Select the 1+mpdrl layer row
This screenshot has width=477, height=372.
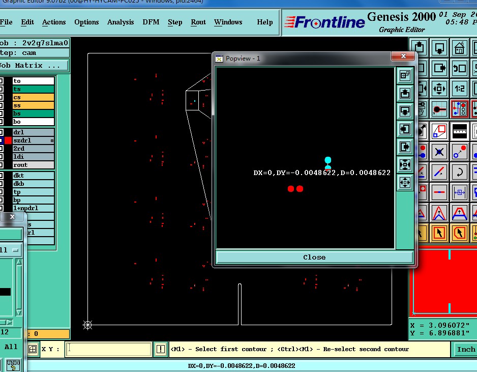point(33,208)
